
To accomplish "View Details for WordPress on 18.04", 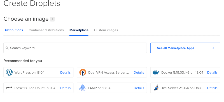I will [x=66, y=72].
